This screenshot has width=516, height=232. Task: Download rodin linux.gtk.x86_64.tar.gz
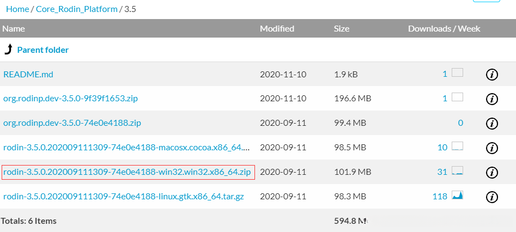pyautogui.click(x=123, y=197)
